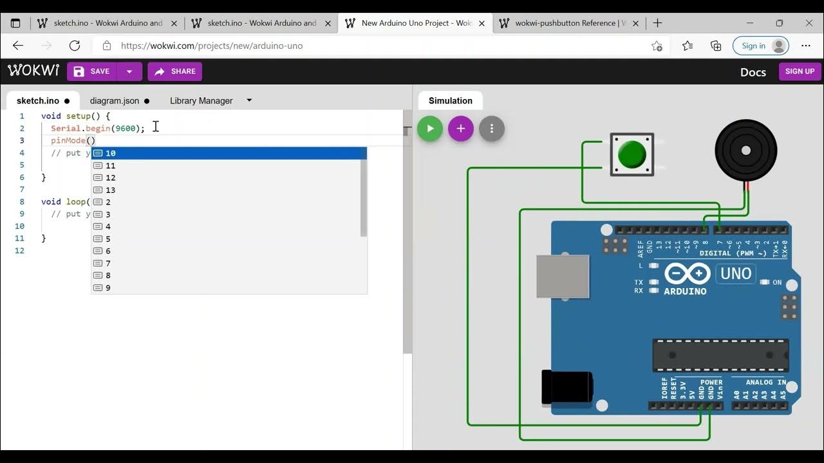Image resolution: width=824 pixels, height=463 pixels.
Task: Click the browser Sign in button
Action: click(761, 46)
